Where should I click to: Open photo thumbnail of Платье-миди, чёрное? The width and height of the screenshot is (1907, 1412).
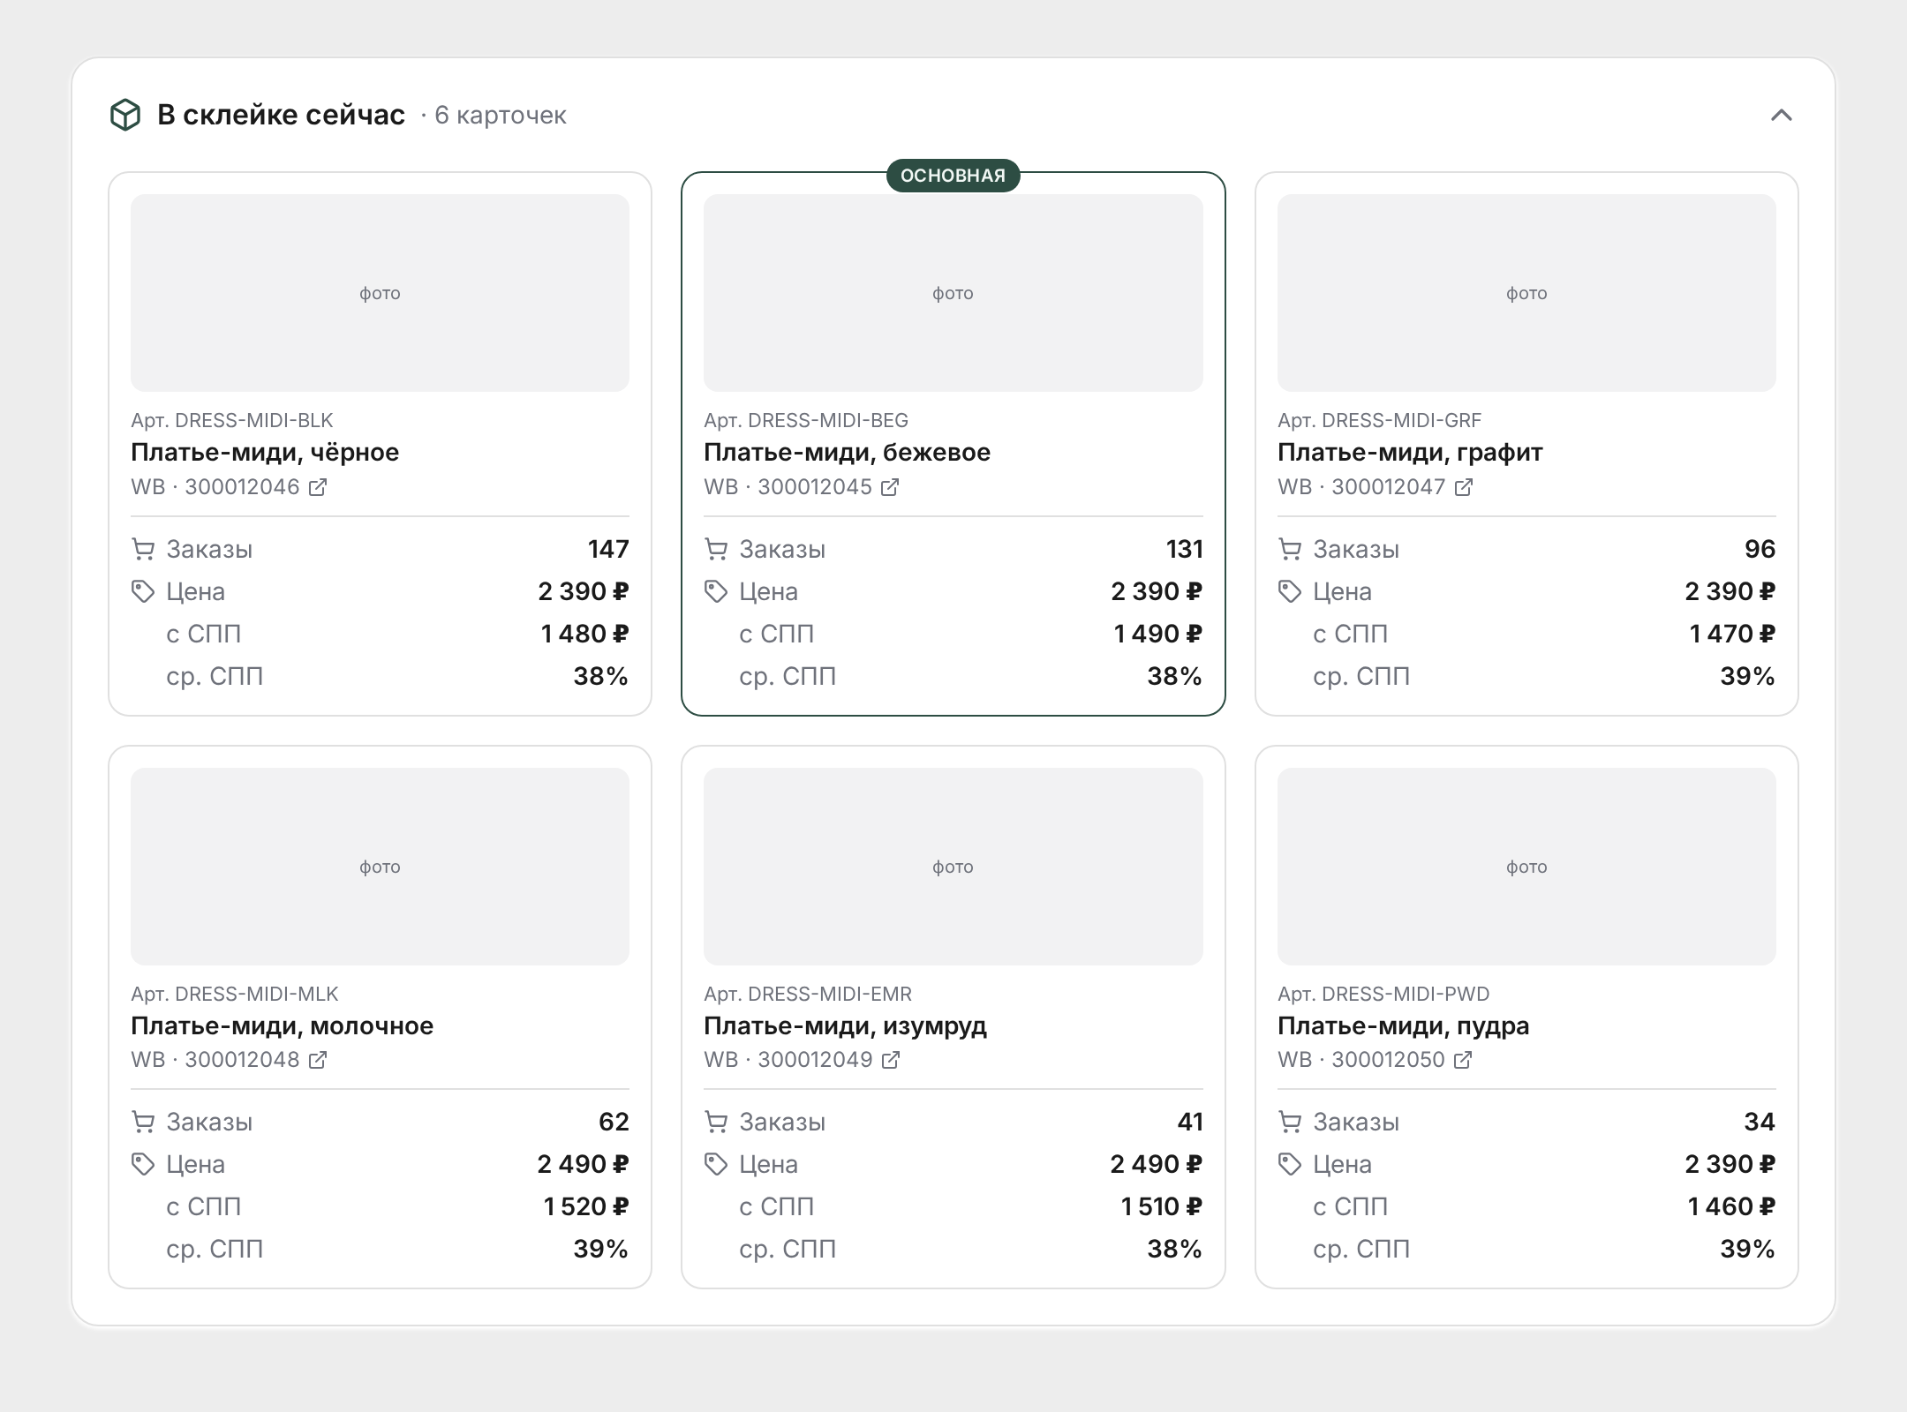(x=380, y=293)
